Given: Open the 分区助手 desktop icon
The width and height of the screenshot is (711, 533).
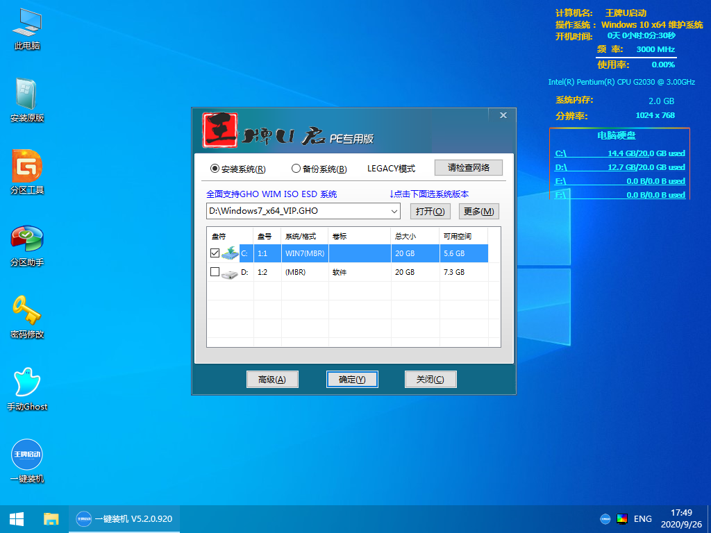Looking at the screenshot, I should click(x=27, y=245).
